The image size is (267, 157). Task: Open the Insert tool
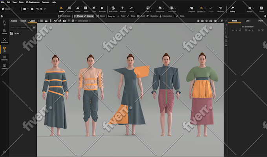coord(86,9)
